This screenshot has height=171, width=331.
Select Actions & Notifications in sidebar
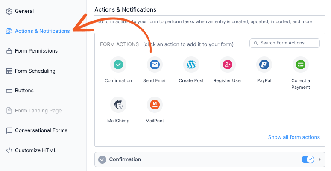click(38, 31)
